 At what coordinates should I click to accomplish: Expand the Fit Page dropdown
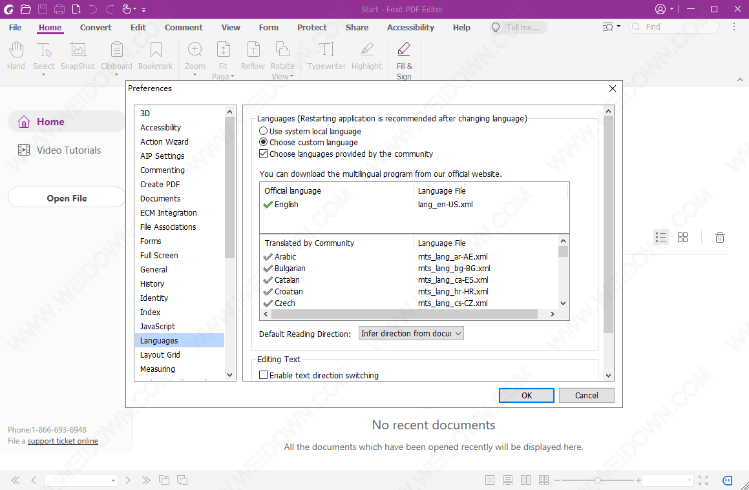pyautogui.click(x=232, y=76)
